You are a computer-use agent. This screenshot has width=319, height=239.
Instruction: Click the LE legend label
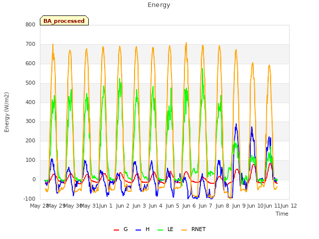(170, 229)
